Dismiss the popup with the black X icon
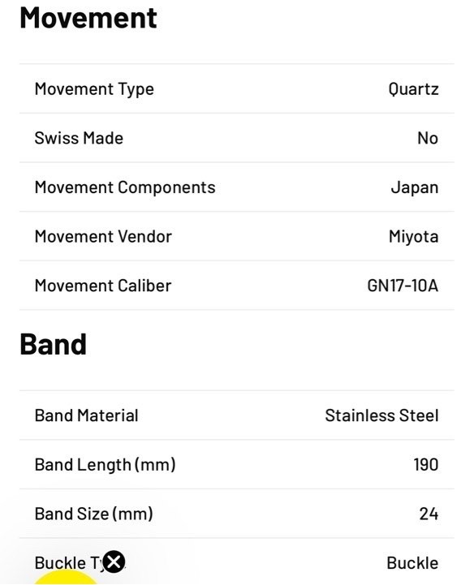This screenshot has width=474, height=585. point(114,561)
